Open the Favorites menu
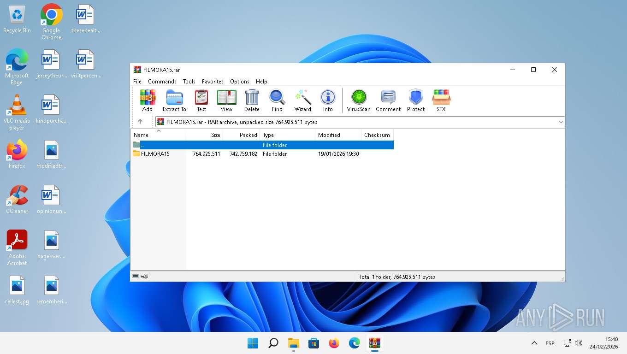The height and width of the screenshot is (354, 627). tap(213, 81)
